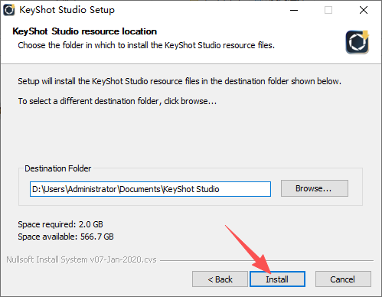Cancel the KeyShot Studio setup

[x=343, y=279]
